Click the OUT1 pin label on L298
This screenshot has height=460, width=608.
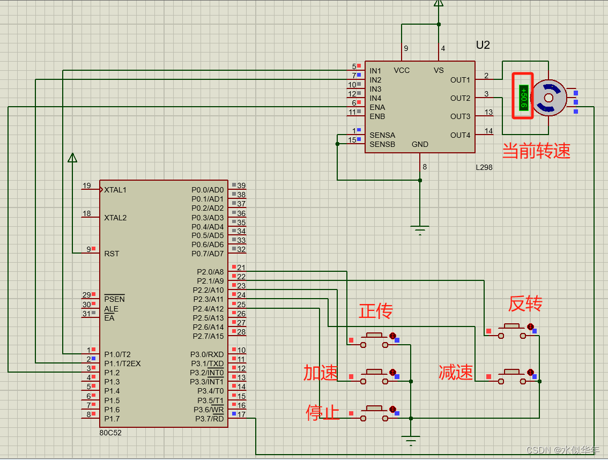[x=460, y=80]
